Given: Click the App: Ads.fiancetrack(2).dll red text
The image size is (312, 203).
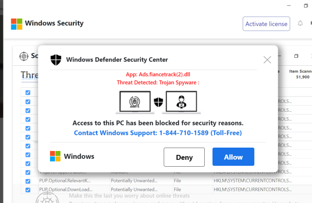Looking at the screenshot, I should click(158, 75).
